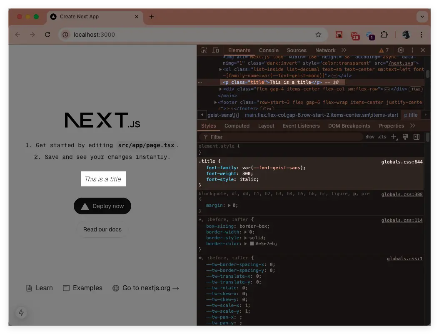Click the p.title breadcrumb
This screenshot has height=334, width=439.
pos(411,115)
